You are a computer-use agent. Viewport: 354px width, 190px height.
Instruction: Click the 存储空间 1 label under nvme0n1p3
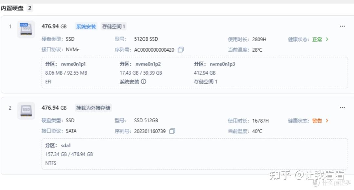206,82
